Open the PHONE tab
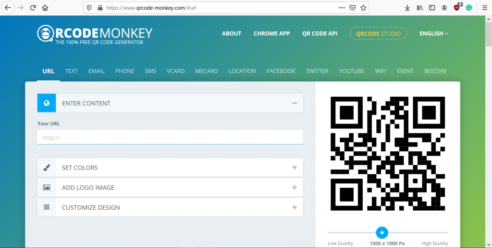 pos(124,71)
